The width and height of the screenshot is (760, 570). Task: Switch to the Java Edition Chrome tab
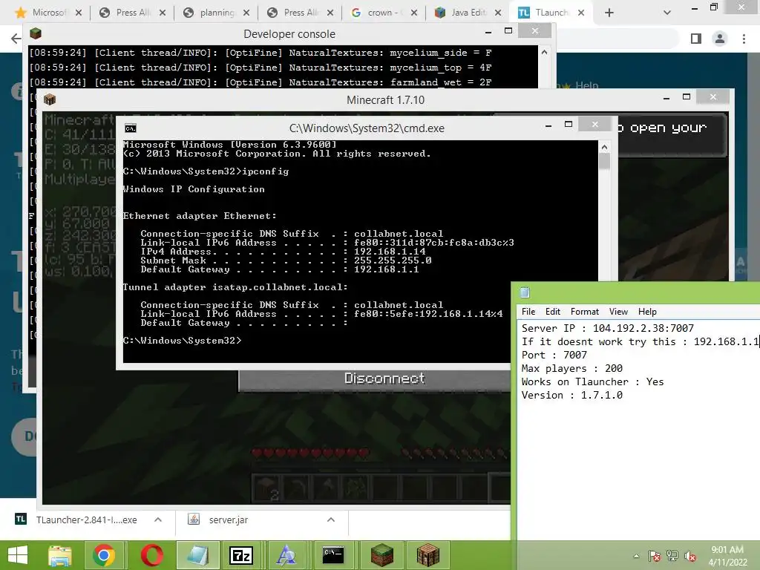pyautogui.click(x=468, y=13)
